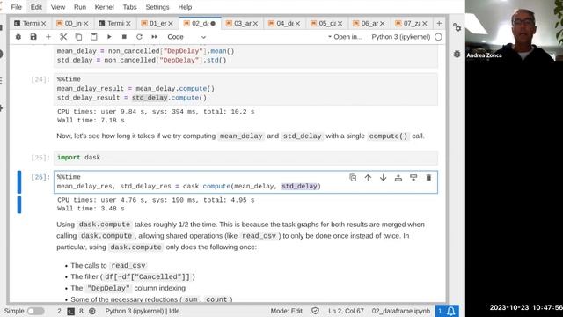The width and height of the screenshot is (563, 317).
Task: Insert a cell below cell 26
Action: [x=413, y=178]
